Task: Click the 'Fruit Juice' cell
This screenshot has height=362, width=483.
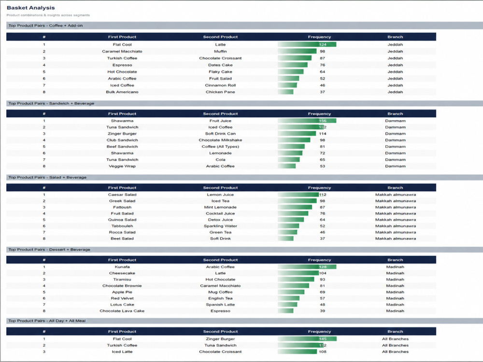Action: coord(220,121)
